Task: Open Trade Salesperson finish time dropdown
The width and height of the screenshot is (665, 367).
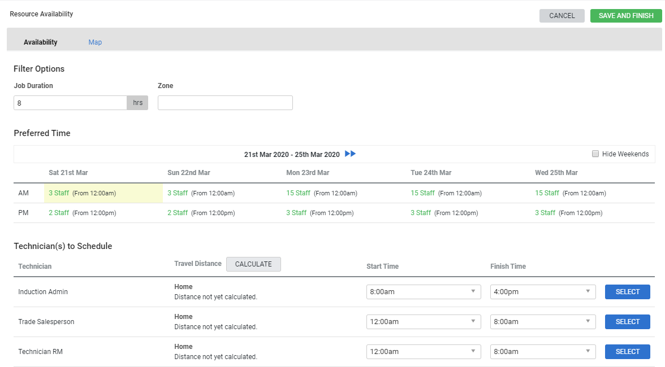Action: [x=543, y=322]
